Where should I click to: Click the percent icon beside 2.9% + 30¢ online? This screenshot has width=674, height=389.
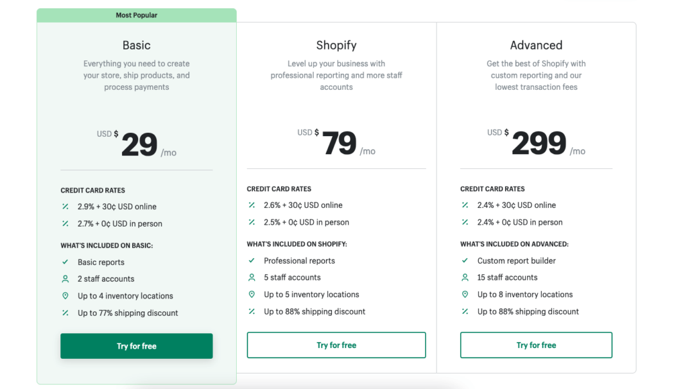tap(65, 206)
